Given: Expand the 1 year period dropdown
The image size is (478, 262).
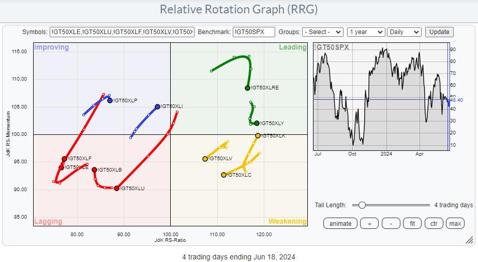Looking at the screenshot, I should coord(366,32).
